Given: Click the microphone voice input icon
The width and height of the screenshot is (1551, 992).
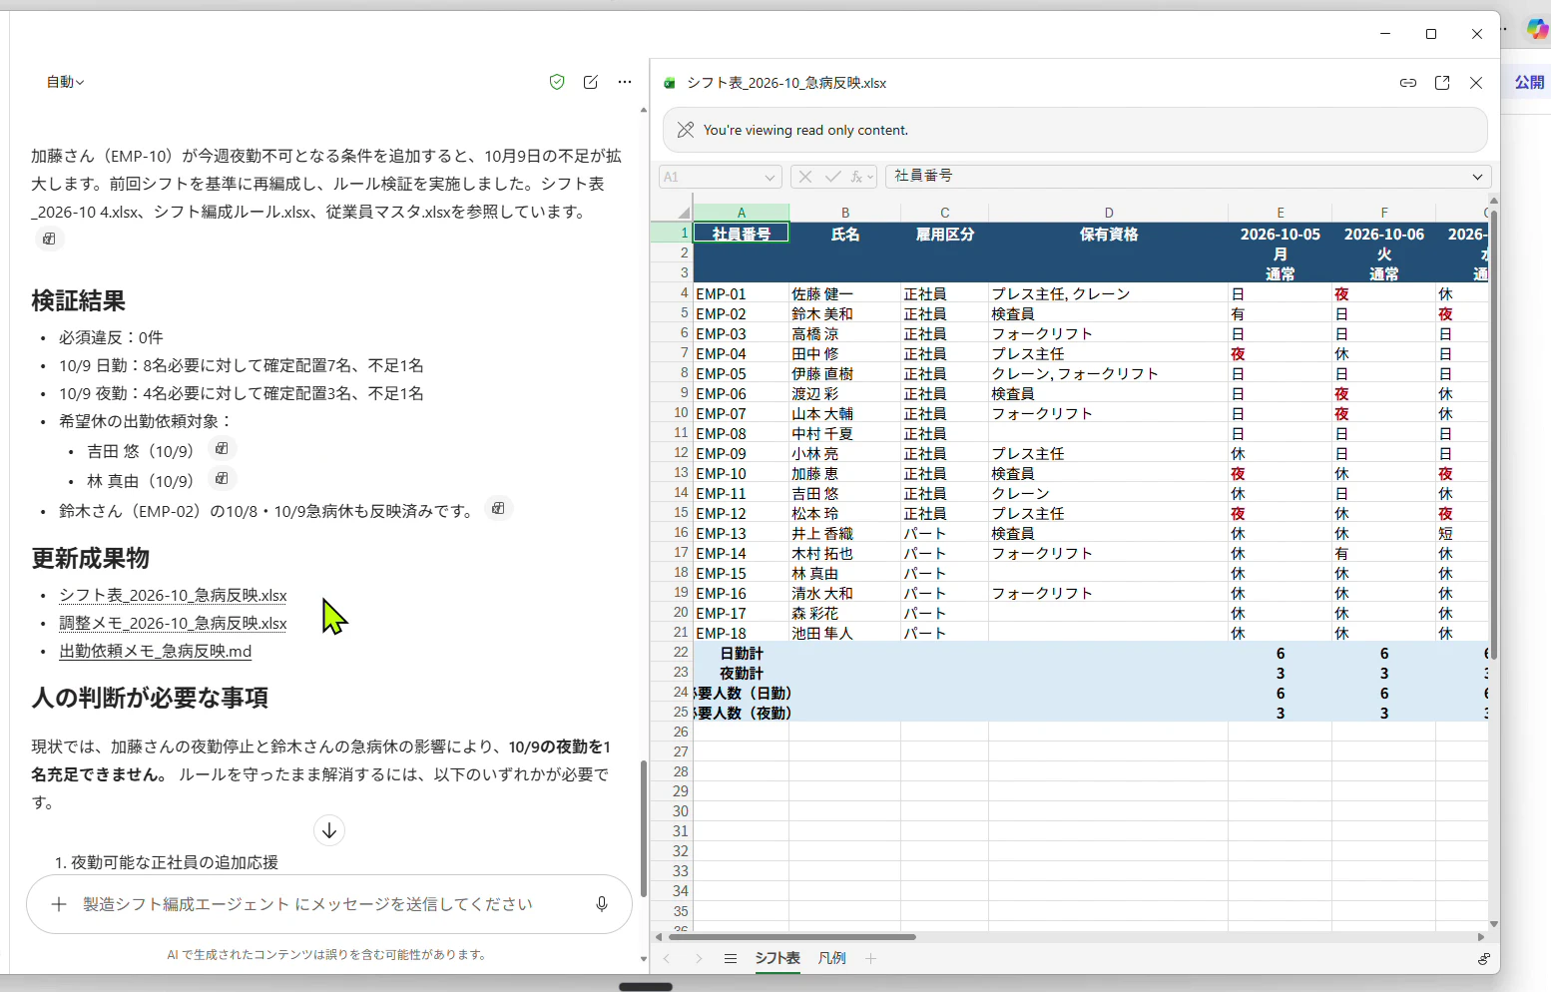Looking at the screenshot, I should click(x=602, y=904).
